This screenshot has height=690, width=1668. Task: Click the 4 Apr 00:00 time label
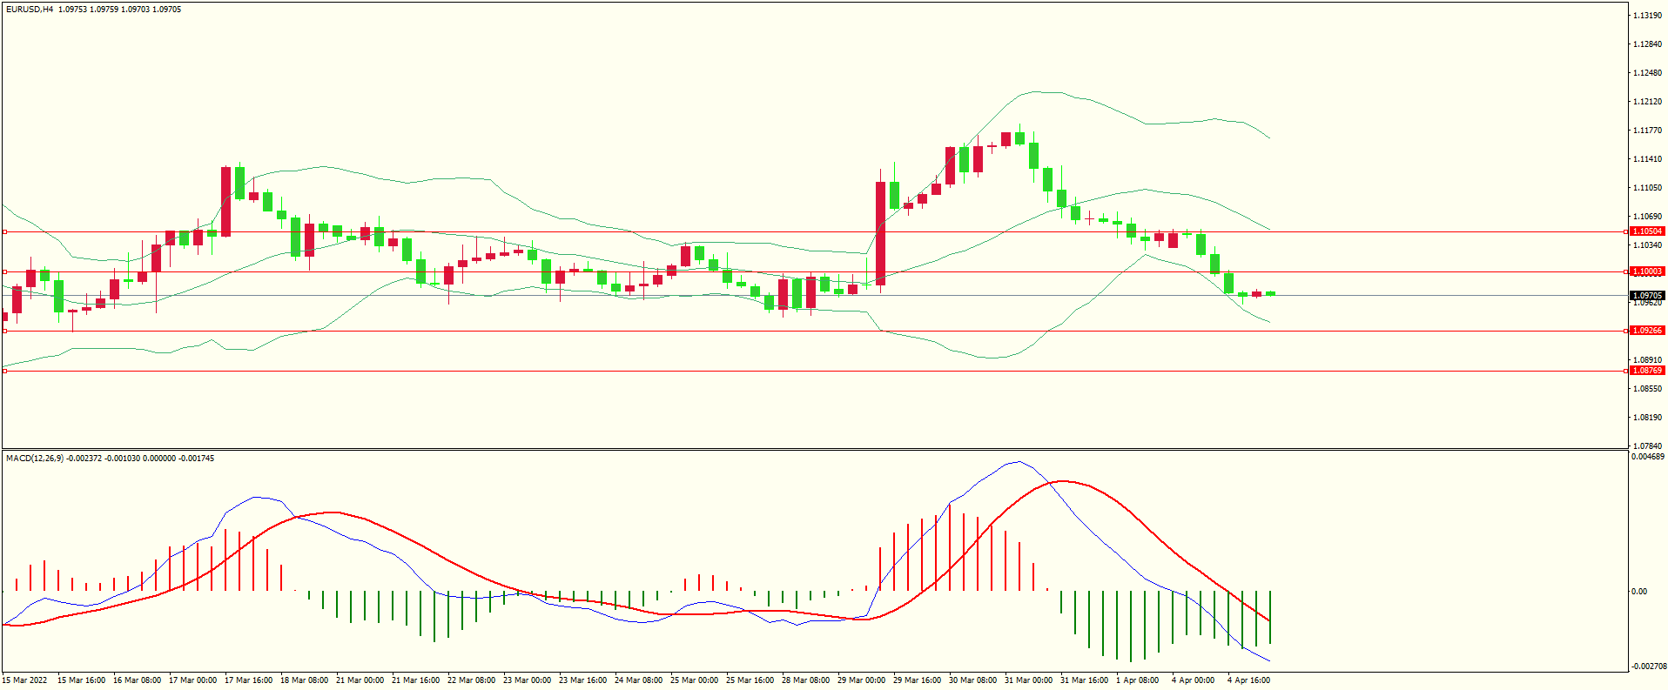click(1193, 680)
